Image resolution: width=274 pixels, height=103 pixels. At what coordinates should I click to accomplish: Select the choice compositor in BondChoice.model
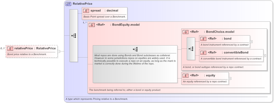pos(191,49)
